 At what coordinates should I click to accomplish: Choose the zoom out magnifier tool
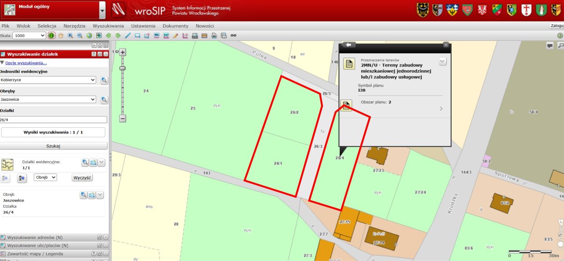80,36
